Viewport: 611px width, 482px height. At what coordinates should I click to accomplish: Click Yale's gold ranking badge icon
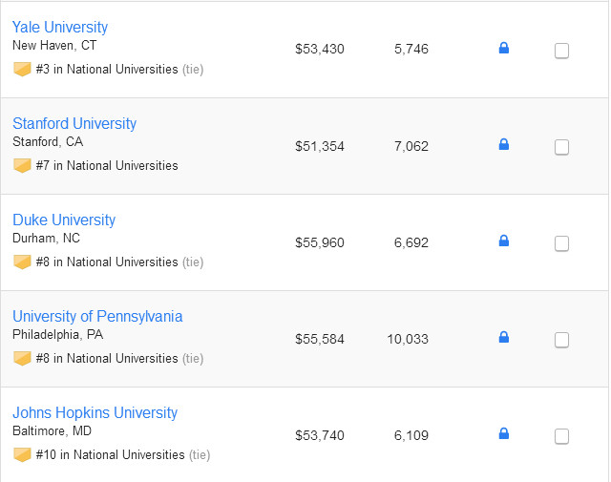tap(22, 69)
